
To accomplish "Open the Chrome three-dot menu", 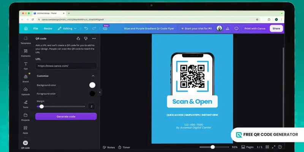I will pyautogui.click(x=281, y=20).
